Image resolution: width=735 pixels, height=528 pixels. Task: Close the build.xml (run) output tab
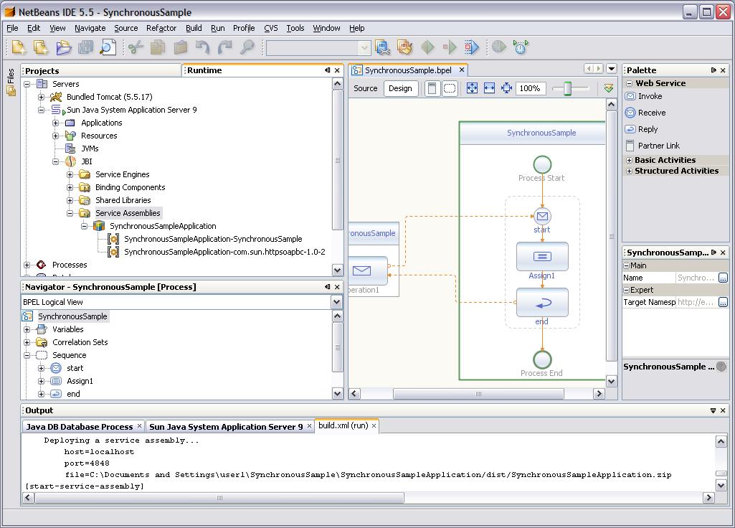pos(374,426)
